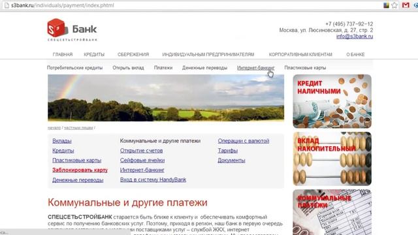Open the Открытие счетов link
This screenshot has height=235, width=418.
(141, 151)
